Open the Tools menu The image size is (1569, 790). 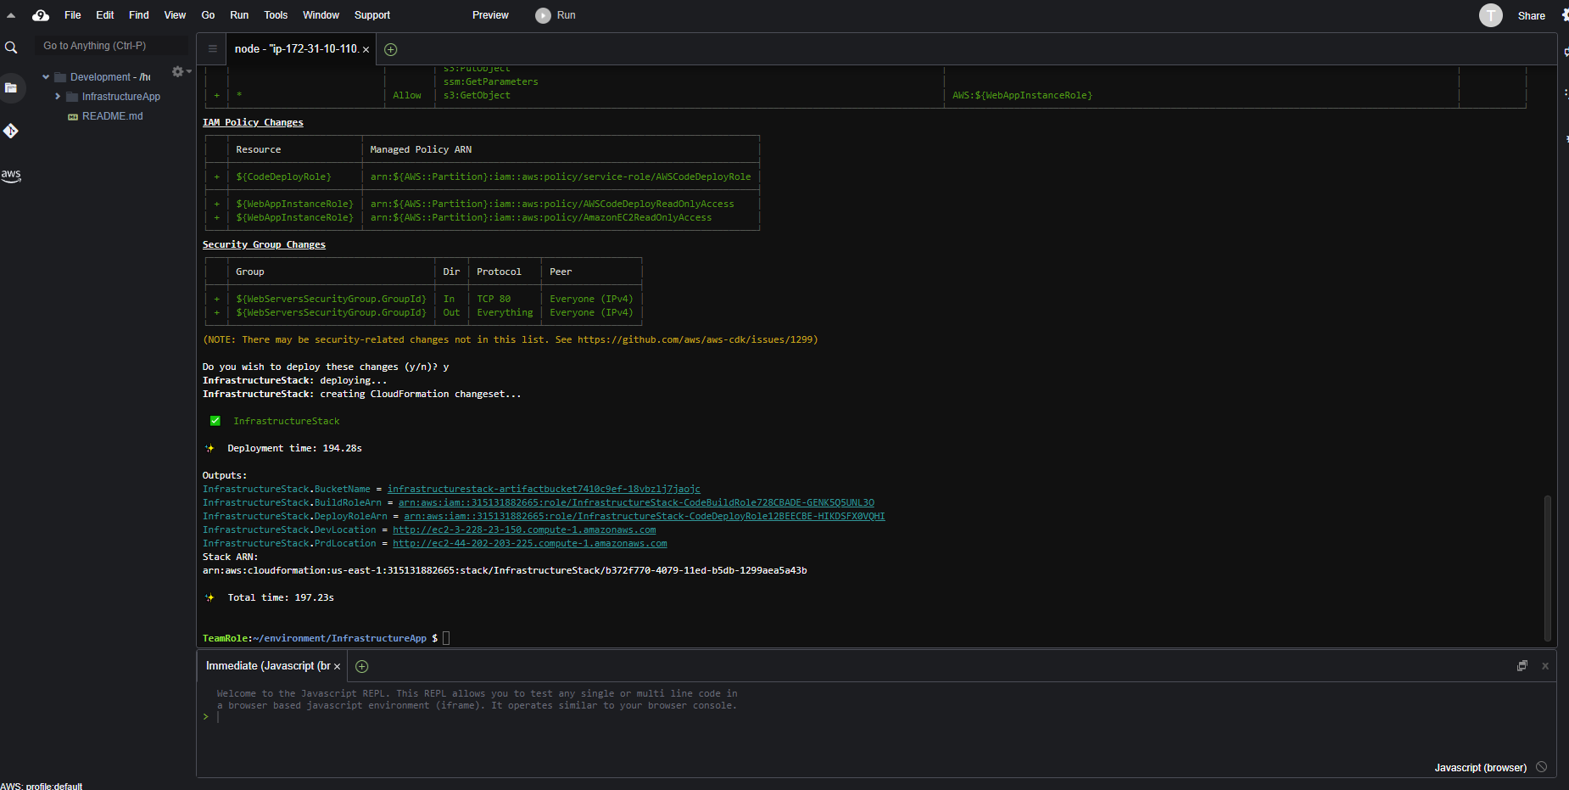pos(276,15)
